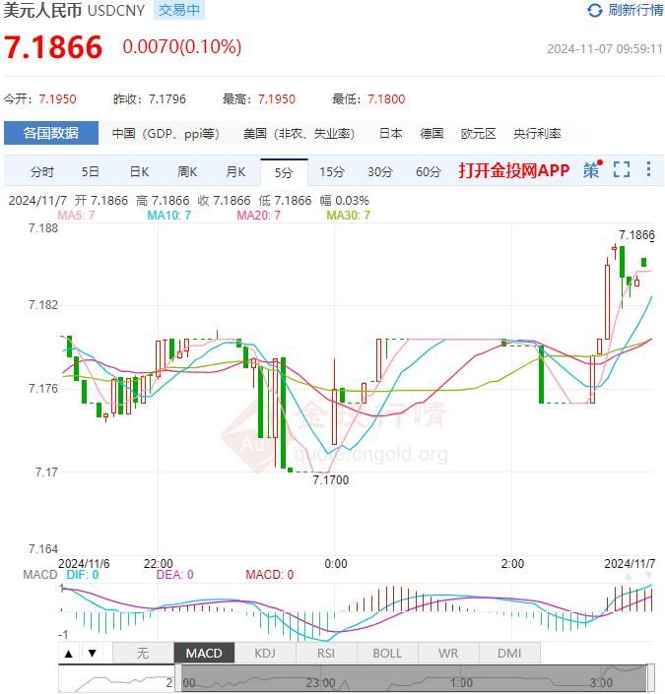Select the 各国数据 tab

[51, 133]
